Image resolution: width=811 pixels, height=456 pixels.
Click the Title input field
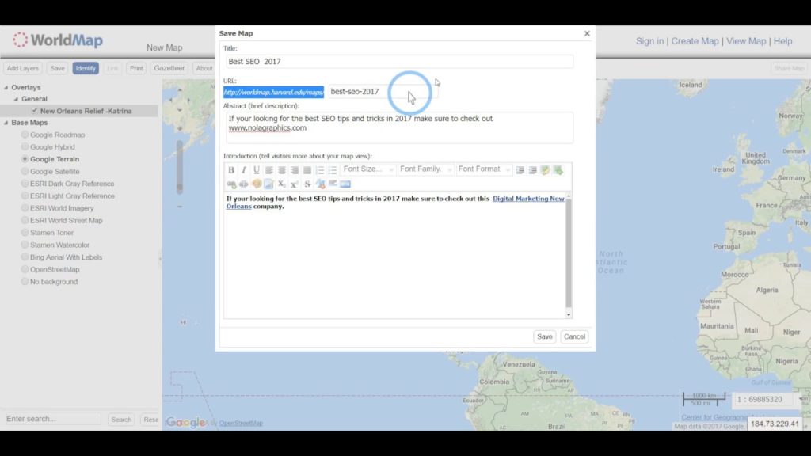tap(399, 62)
